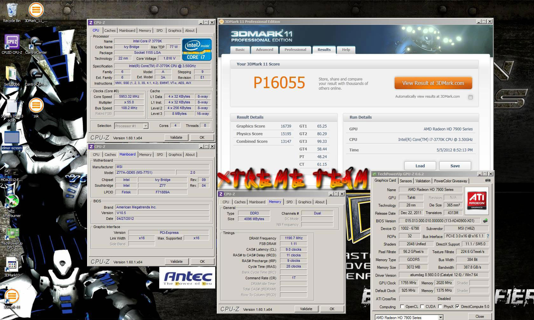
Task: Click the Graphics Score value 16739
Action: coord(286,126)
